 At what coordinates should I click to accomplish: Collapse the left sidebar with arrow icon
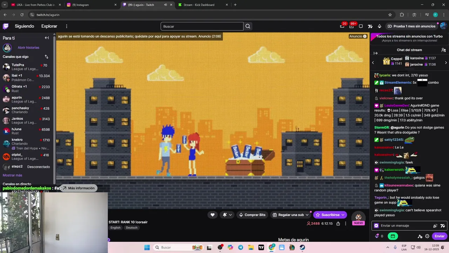(x=47, y=38)
